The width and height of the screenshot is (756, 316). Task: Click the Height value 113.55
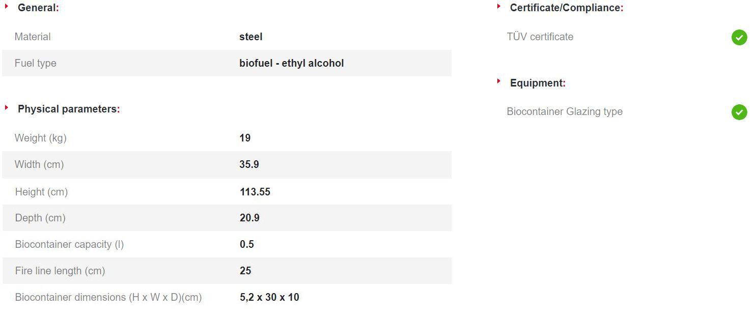pos(255,192)
